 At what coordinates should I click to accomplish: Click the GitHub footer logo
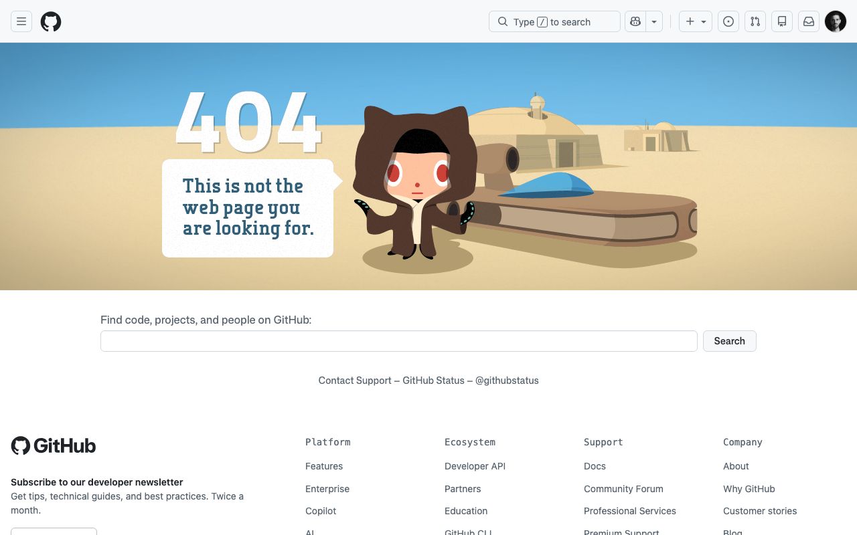54,446
